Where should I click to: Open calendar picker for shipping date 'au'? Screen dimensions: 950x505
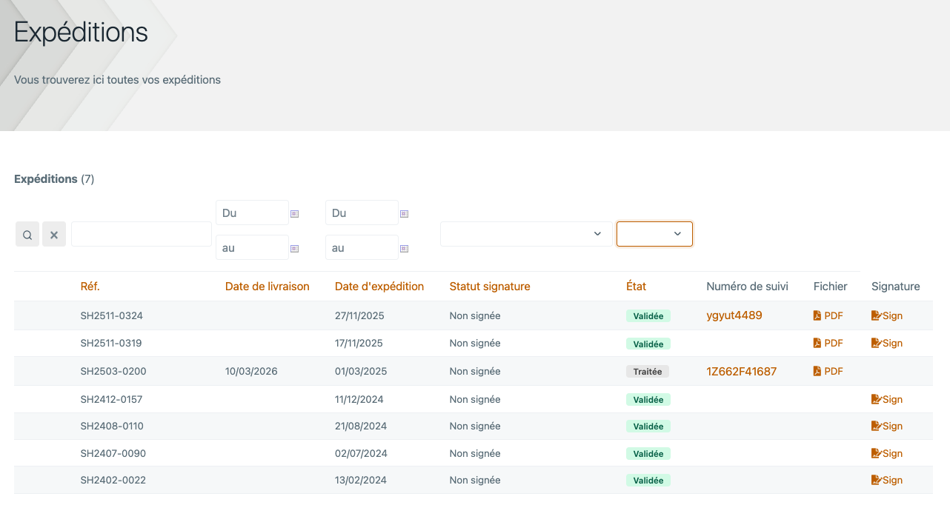click(404, 248)
